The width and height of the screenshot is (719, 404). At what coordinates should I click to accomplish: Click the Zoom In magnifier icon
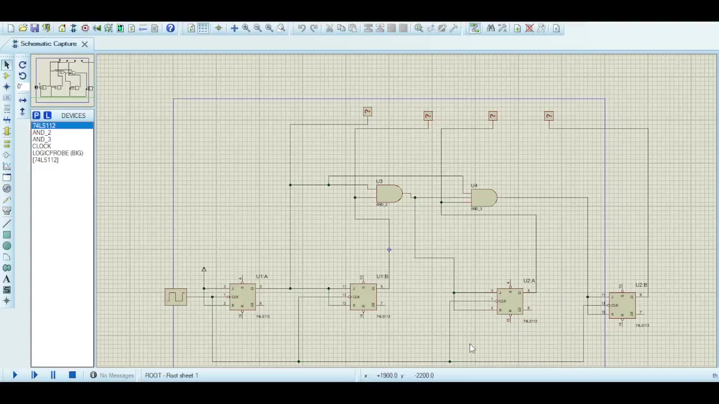pyautogui.click(x=245, y=28)
